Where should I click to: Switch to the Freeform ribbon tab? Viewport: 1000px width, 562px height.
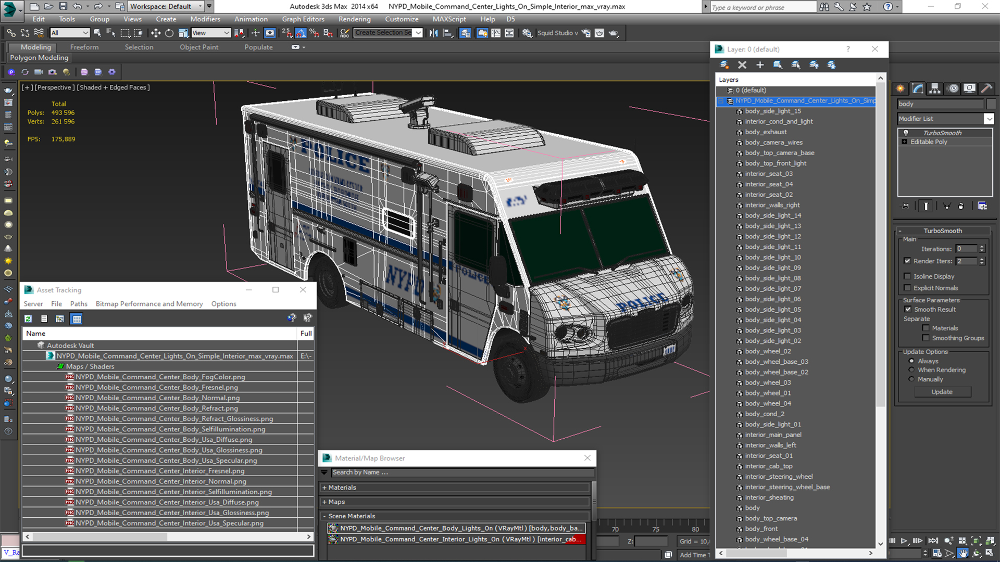84,47
